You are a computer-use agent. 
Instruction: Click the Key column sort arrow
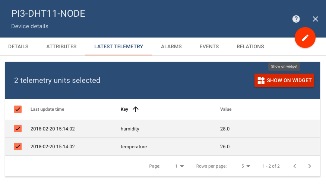[x=136, y=109]
